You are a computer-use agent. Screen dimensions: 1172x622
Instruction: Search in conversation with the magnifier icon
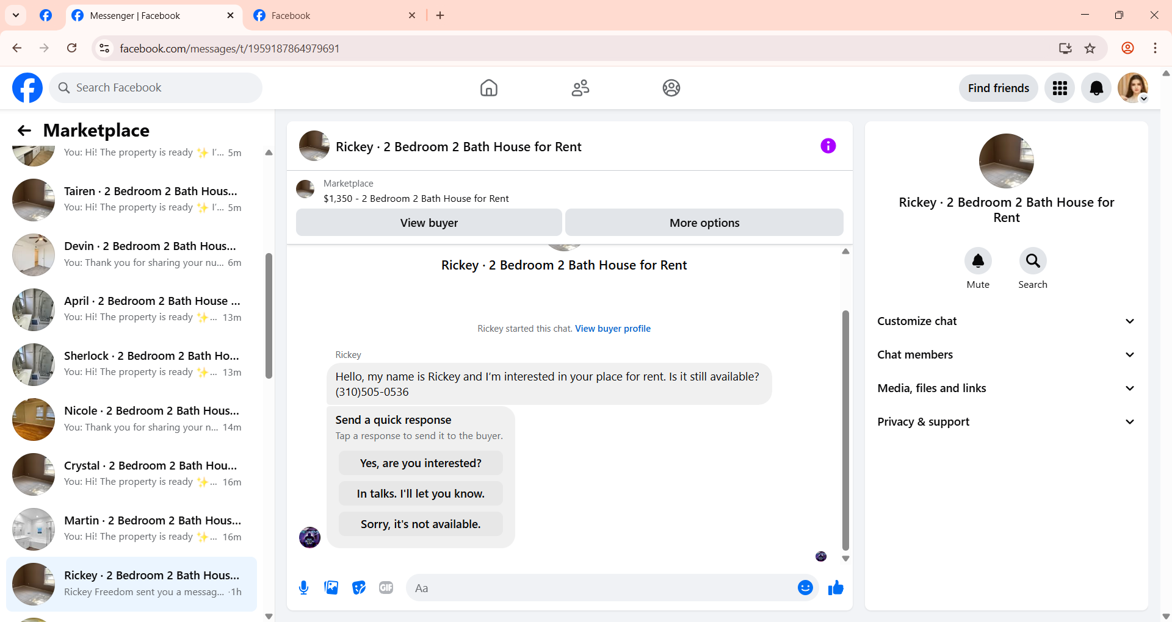point(1033,261)
